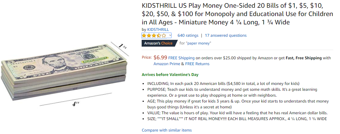Click the first gold rating star

pos(144,36)
